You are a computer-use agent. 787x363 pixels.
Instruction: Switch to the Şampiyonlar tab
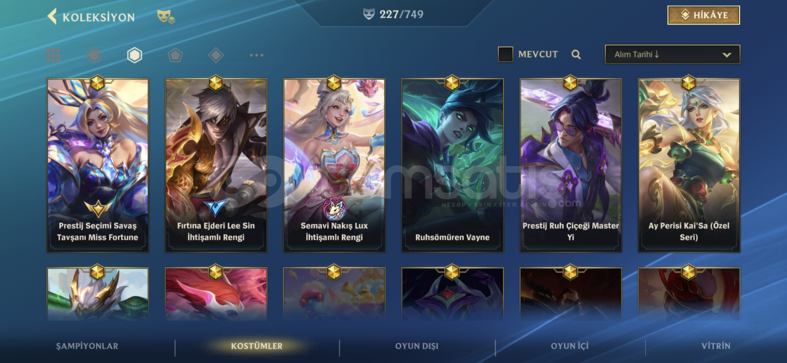click(87, 346)
